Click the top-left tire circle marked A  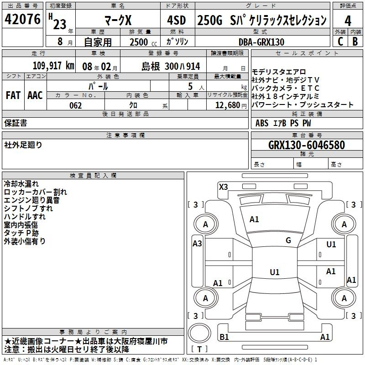coord(205,224)
